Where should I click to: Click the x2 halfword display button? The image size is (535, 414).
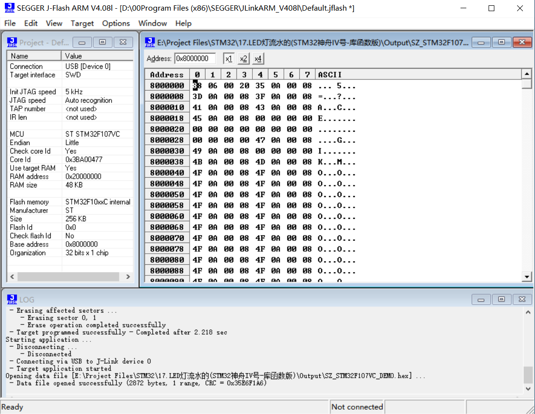pos(243,59)
